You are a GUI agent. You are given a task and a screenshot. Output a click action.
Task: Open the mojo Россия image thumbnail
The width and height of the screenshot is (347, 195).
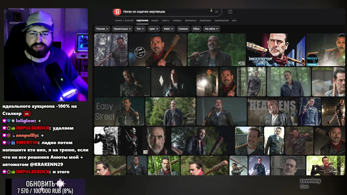click(325, 50)
